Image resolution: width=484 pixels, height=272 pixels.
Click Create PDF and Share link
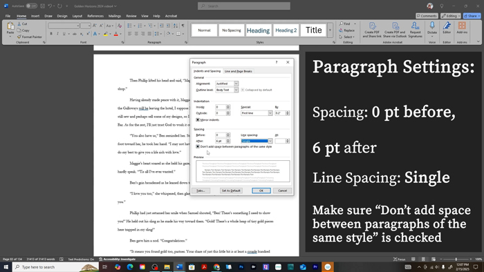[372, 30]
